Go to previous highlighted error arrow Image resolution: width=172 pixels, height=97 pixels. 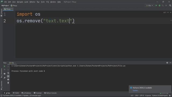(168, 12)
